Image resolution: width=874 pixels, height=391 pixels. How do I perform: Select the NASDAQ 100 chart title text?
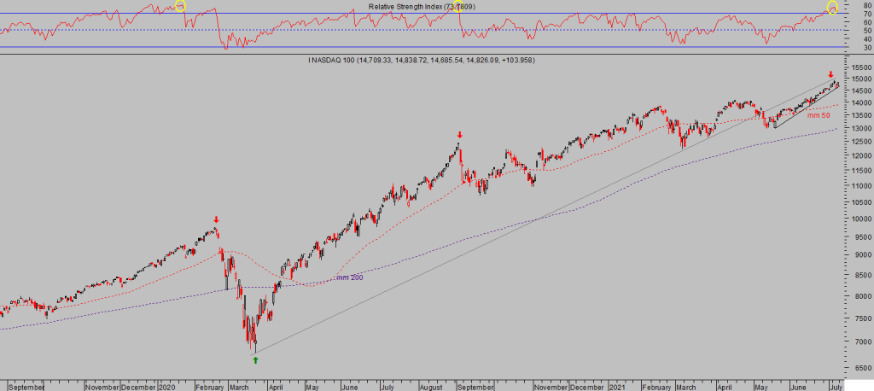click(x=421, y=60)
